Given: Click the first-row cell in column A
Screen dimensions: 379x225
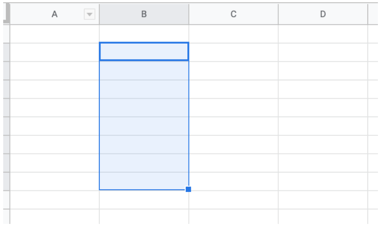Looking at the screenshot, I should click(54, 34).
